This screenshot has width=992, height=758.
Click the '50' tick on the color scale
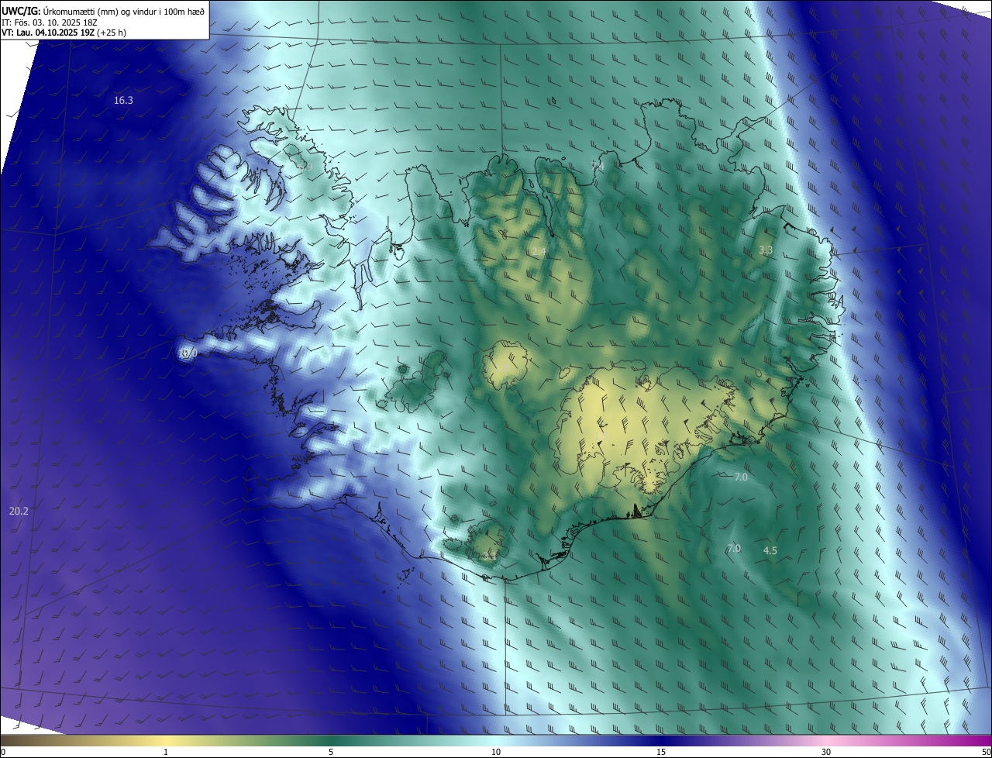(x=985, y=752)
